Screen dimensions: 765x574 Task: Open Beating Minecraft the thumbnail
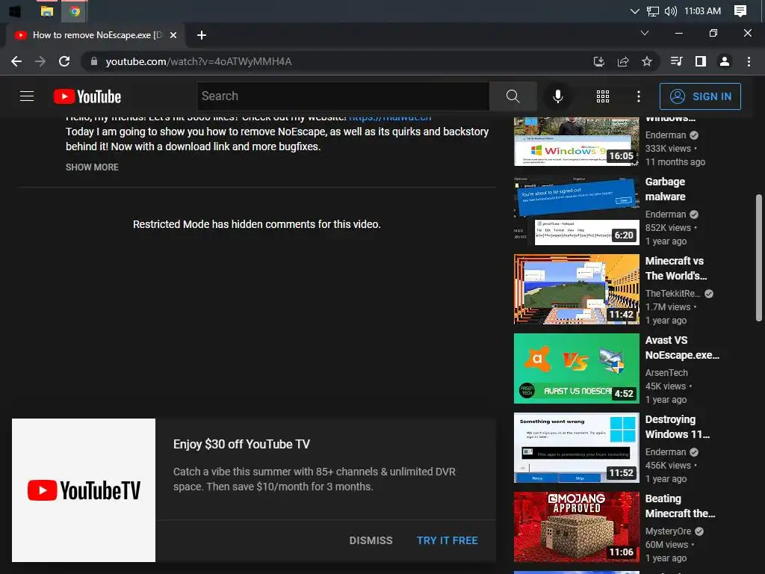(x=576, y=527)
